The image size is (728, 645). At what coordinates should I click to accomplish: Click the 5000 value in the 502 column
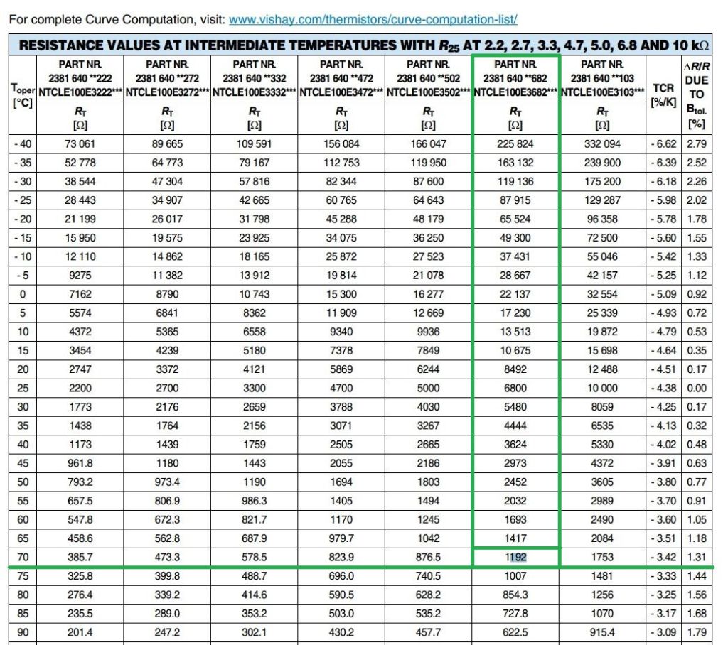429,388
